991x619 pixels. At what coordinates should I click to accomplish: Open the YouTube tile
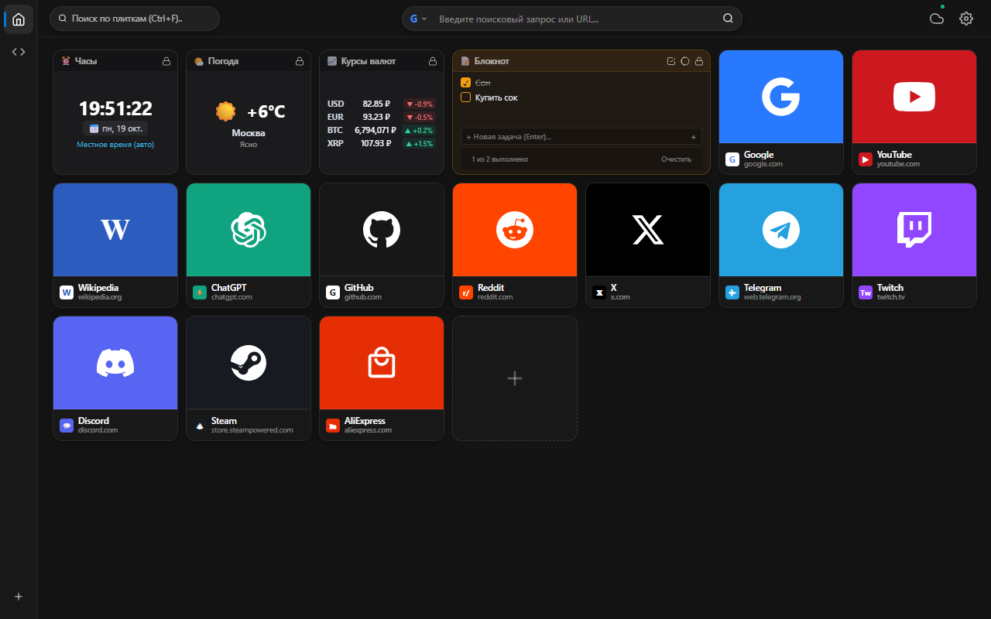click(914, 112)
